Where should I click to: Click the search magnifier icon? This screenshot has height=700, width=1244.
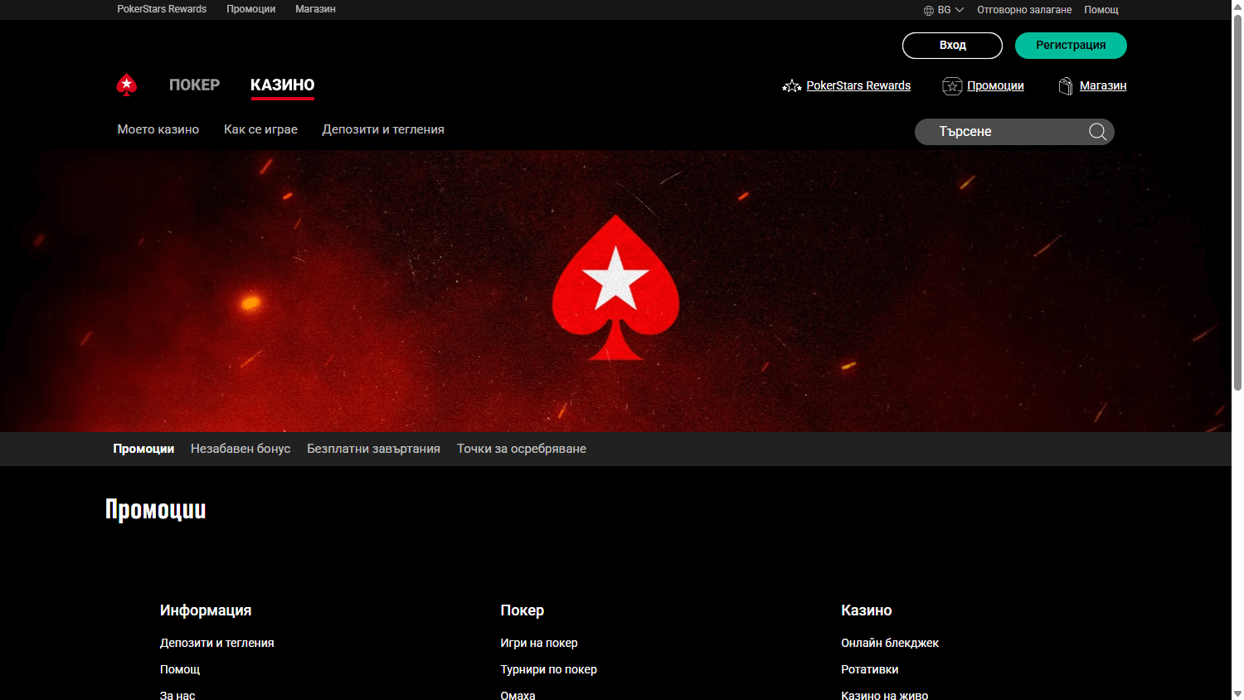coord(1097,132)
